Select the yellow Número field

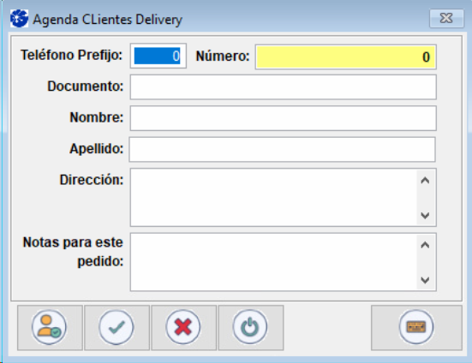(x=346, y=57)
